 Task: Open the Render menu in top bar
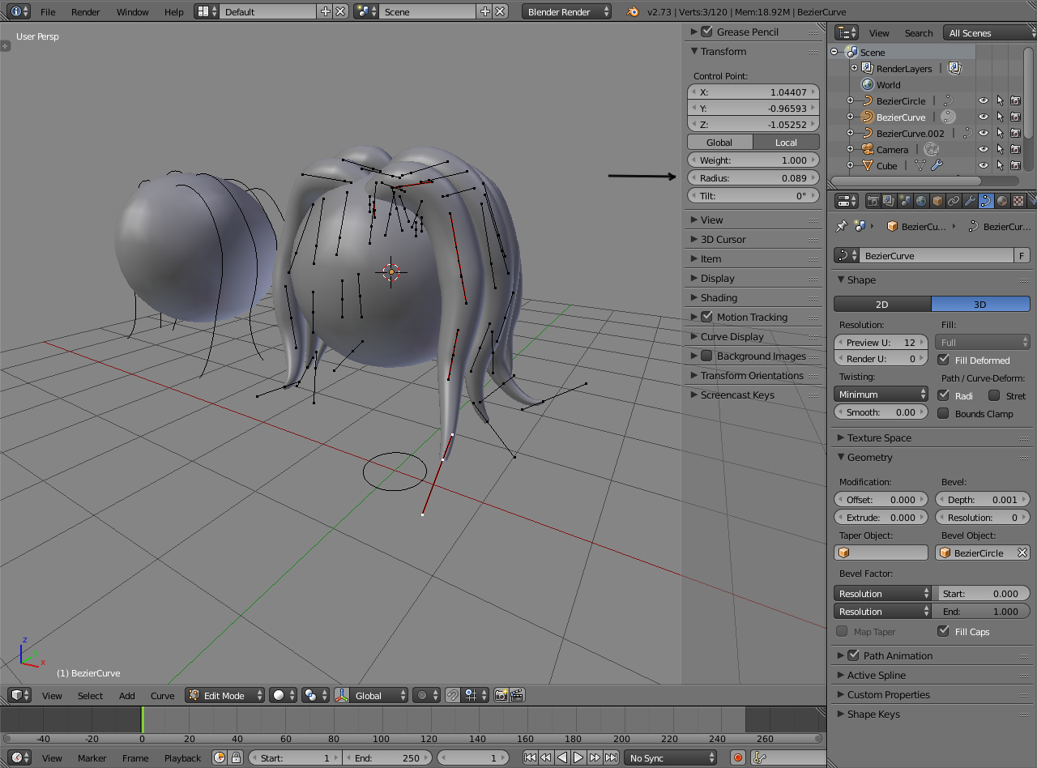click(86, 12)
